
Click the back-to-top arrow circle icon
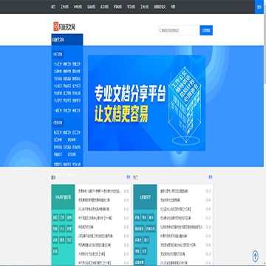256,256
